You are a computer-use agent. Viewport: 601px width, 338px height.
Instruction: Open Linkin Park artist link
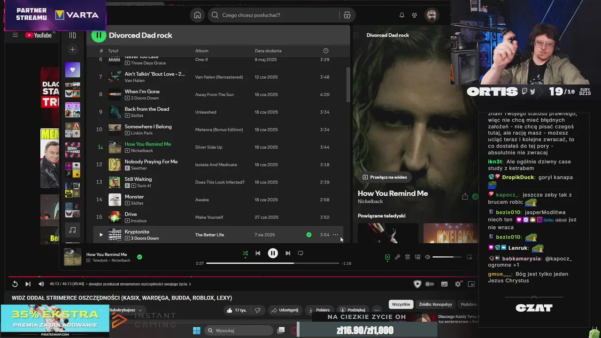[x=142, y=133]
